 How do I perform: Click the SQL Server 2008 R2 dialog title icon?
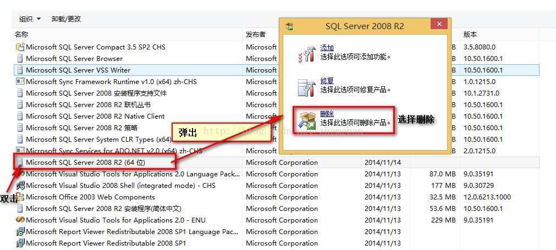tap(289, 26)
